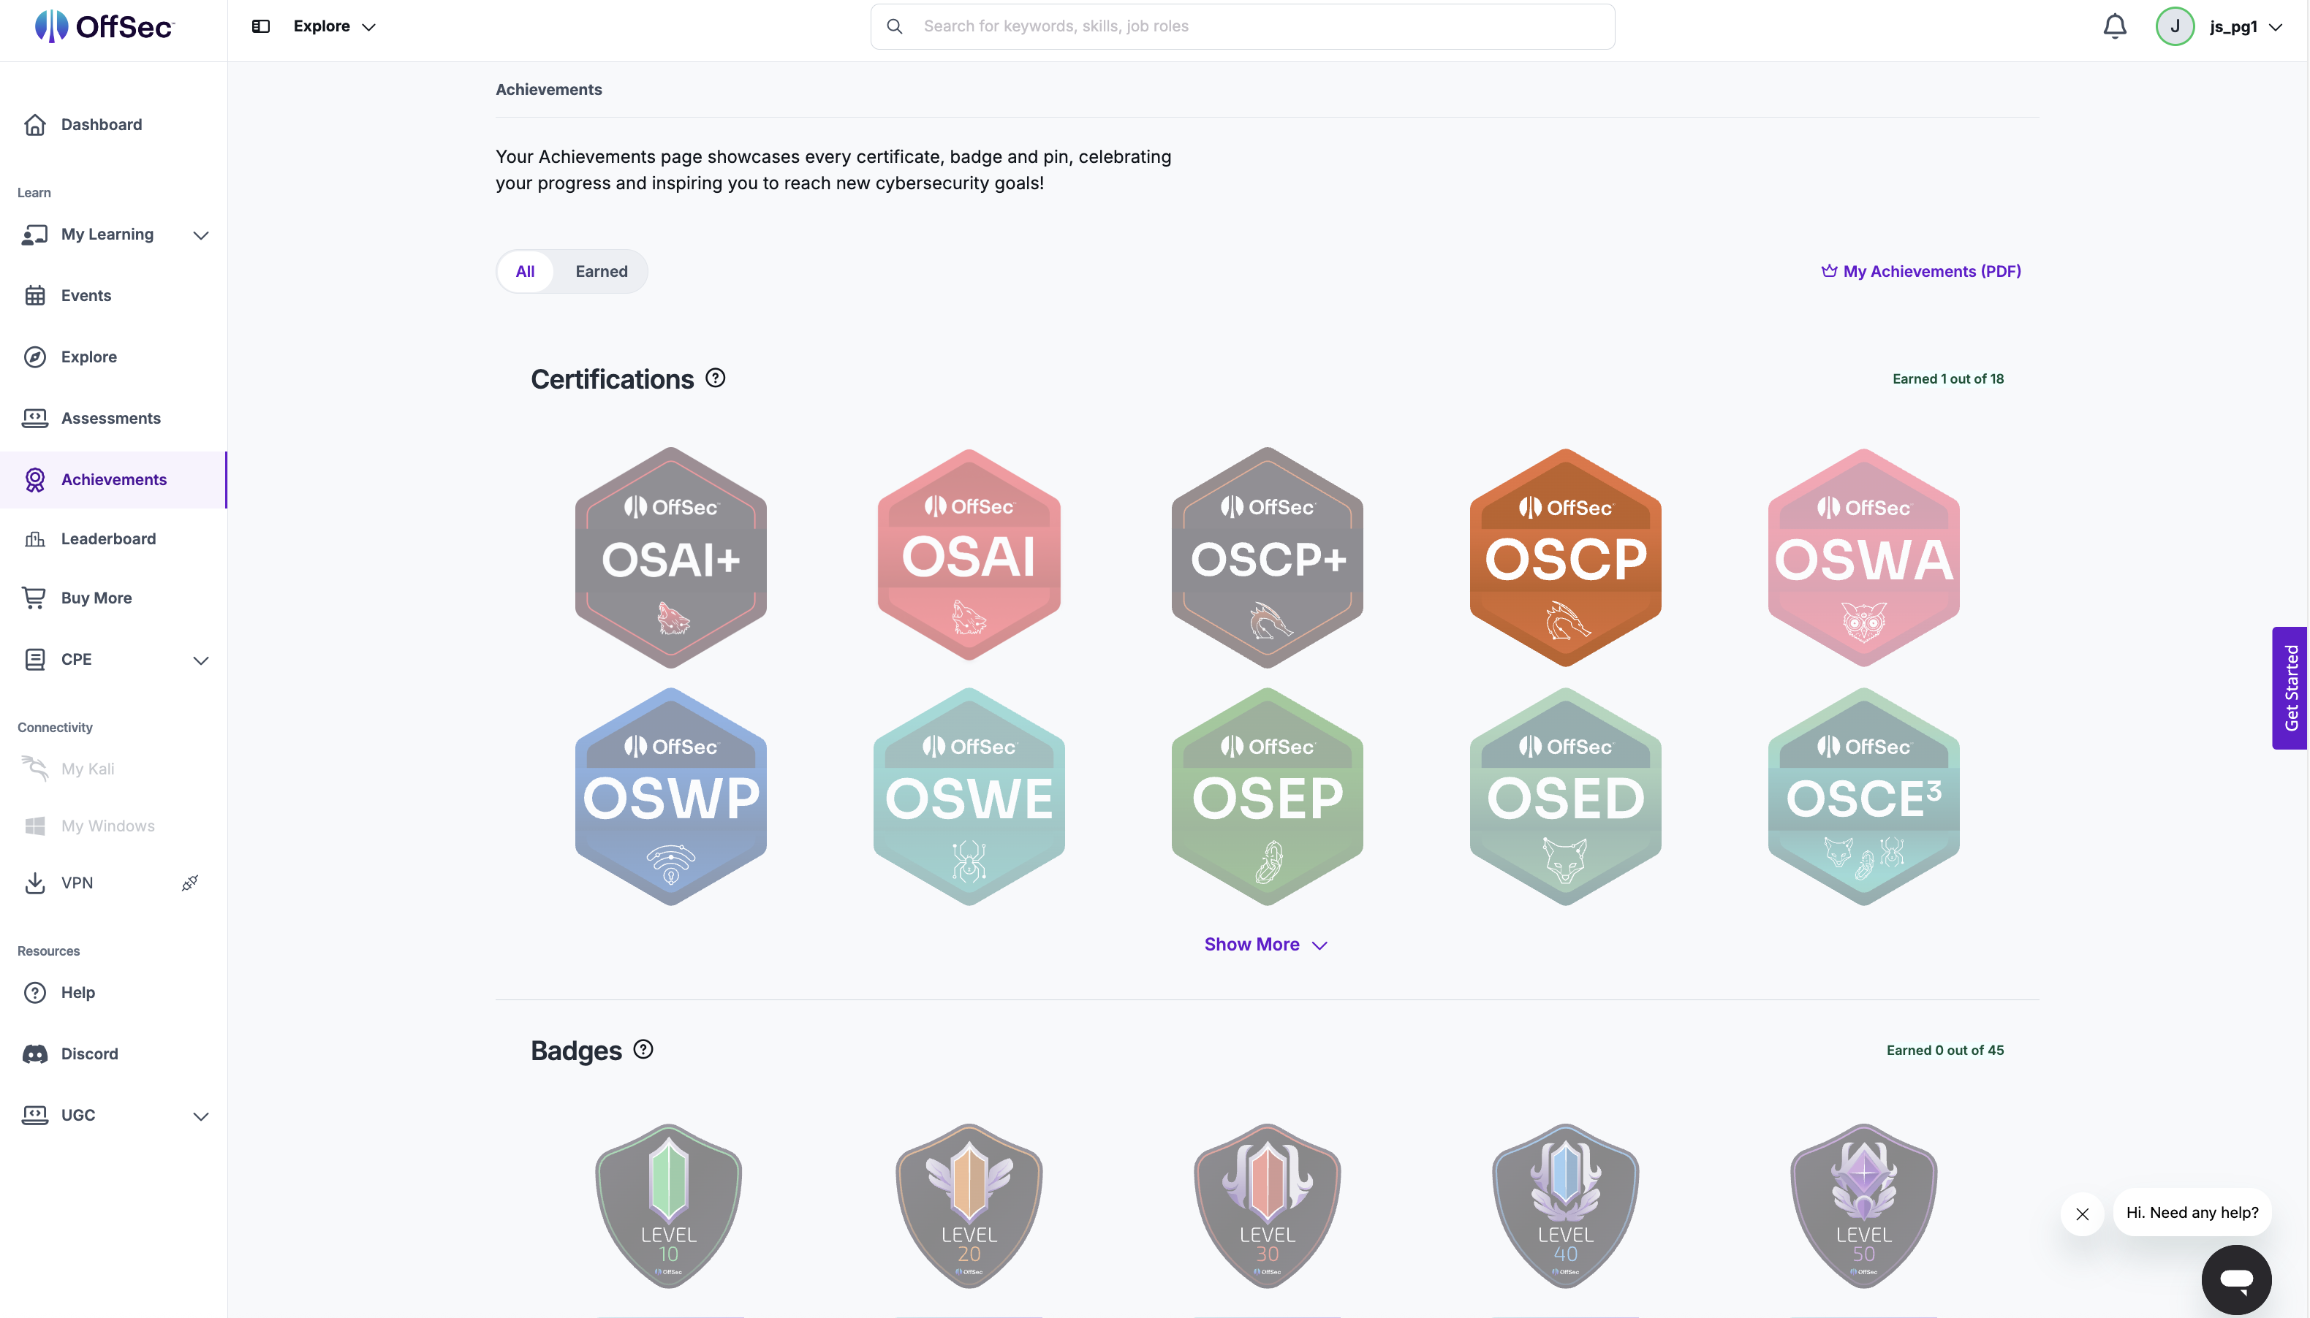Select the OSWE certification badge
The width and height of the screenshot is (2310, 1318).
[x=969, y=796]
